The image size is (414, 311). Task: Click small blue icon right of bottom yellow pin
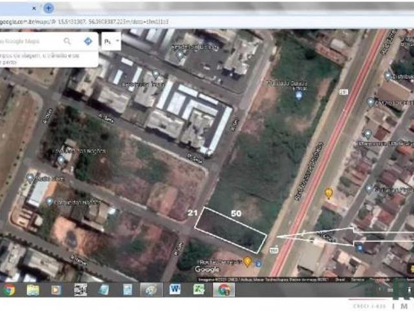point(259,263)
